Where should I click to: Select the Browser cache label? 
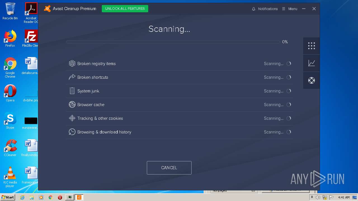click(x=91, y=105)
